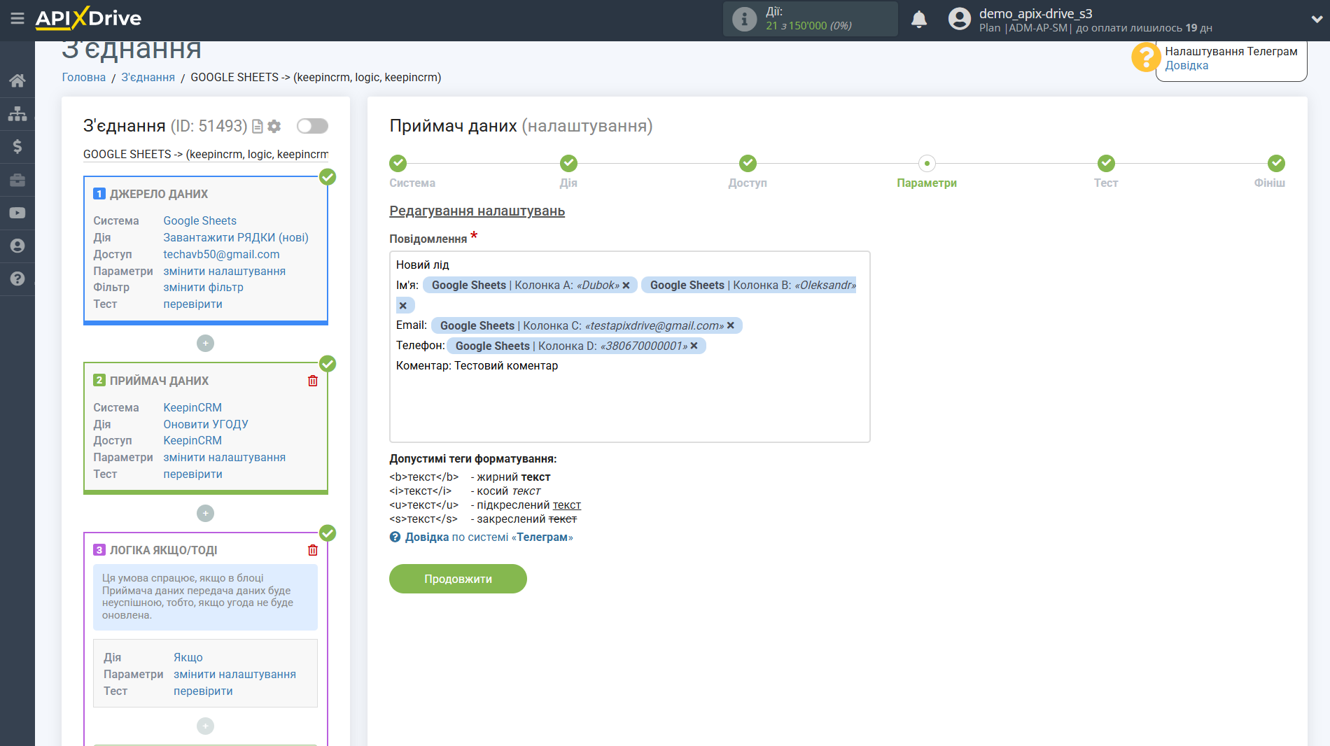
Task: Remove the Колонка A Dubok tag
Action: tap(626, 286)
